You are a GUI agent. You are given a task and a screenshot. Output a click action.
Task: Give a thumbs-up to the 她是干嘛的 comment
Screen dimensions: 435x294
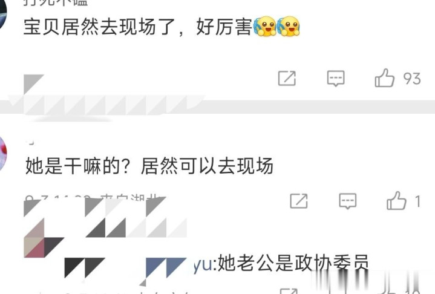point(396,200)
